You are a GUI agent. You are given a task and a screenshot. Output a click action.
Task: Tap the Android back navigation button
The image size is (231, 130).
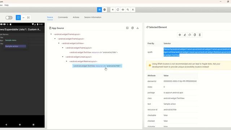[x=6, y=125]
